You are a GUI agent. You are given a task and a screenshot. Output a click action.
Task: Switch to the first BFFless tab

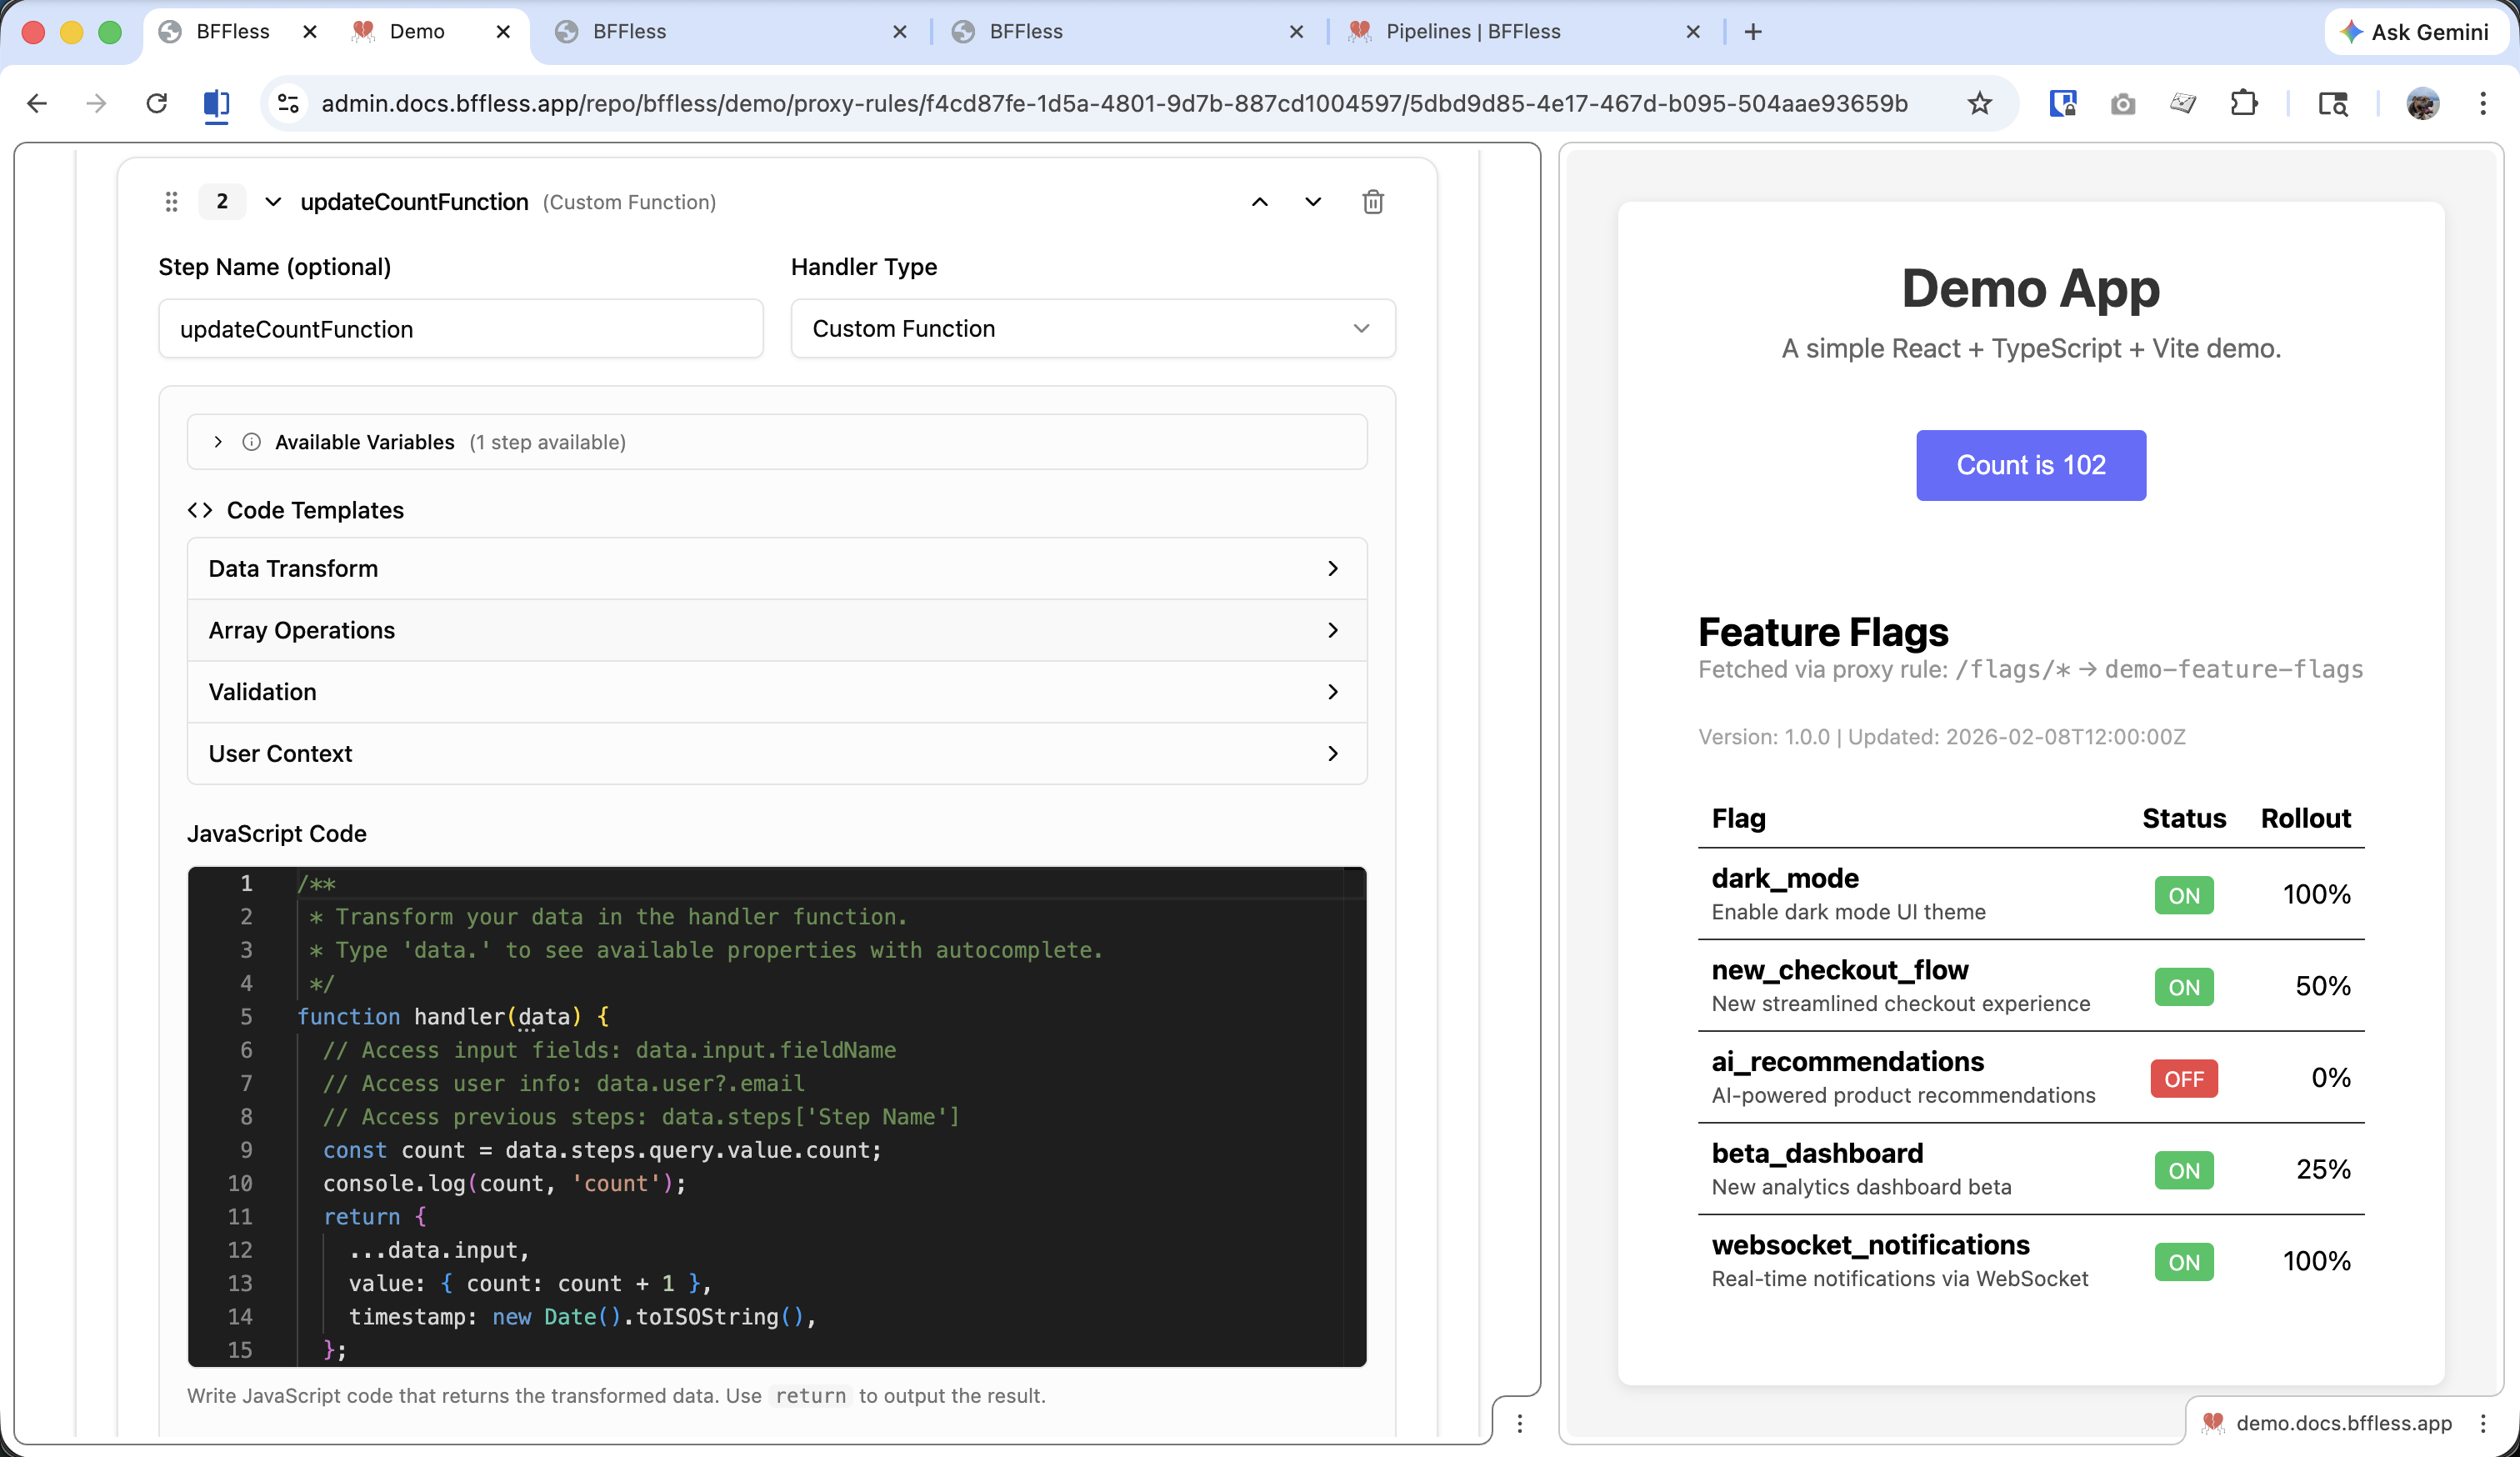click(x=232, y=31)
